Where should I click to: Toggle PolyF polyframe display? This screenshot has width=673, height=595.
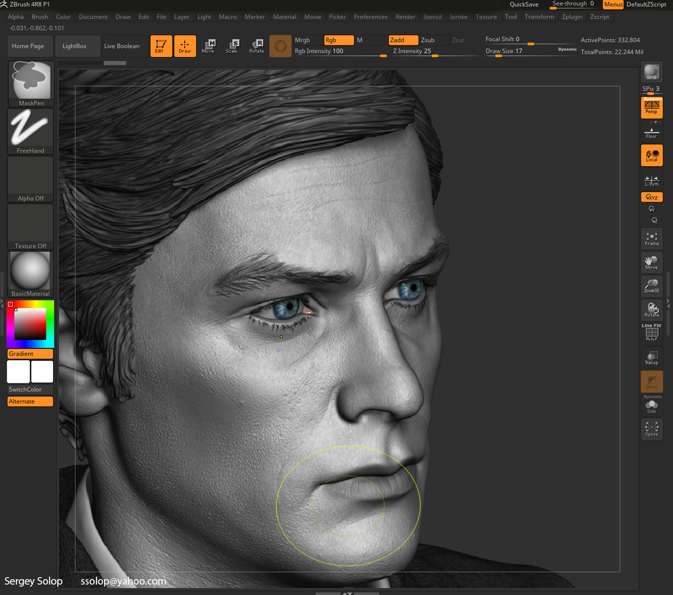tap(652, 333)
